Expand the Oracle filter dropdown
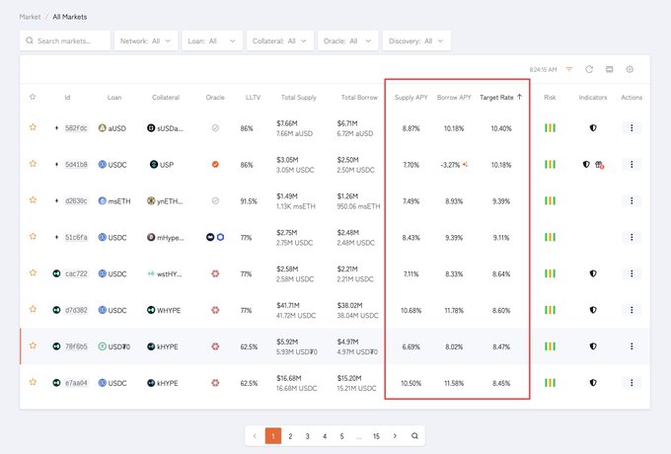 [348, 41]
